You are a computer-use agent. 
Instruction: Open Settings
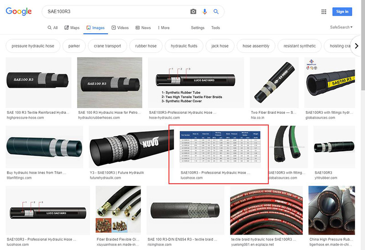pyautogui.click(x=198, y=28)
